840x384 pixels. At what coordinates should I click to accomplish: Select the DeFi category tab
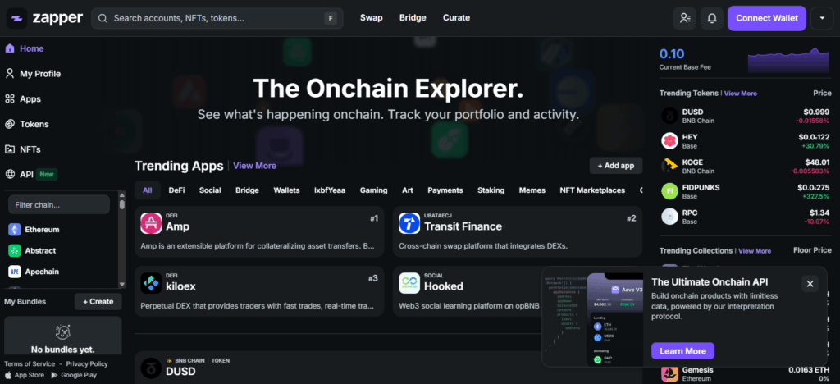pyautogui.click(x=176, y=190)
